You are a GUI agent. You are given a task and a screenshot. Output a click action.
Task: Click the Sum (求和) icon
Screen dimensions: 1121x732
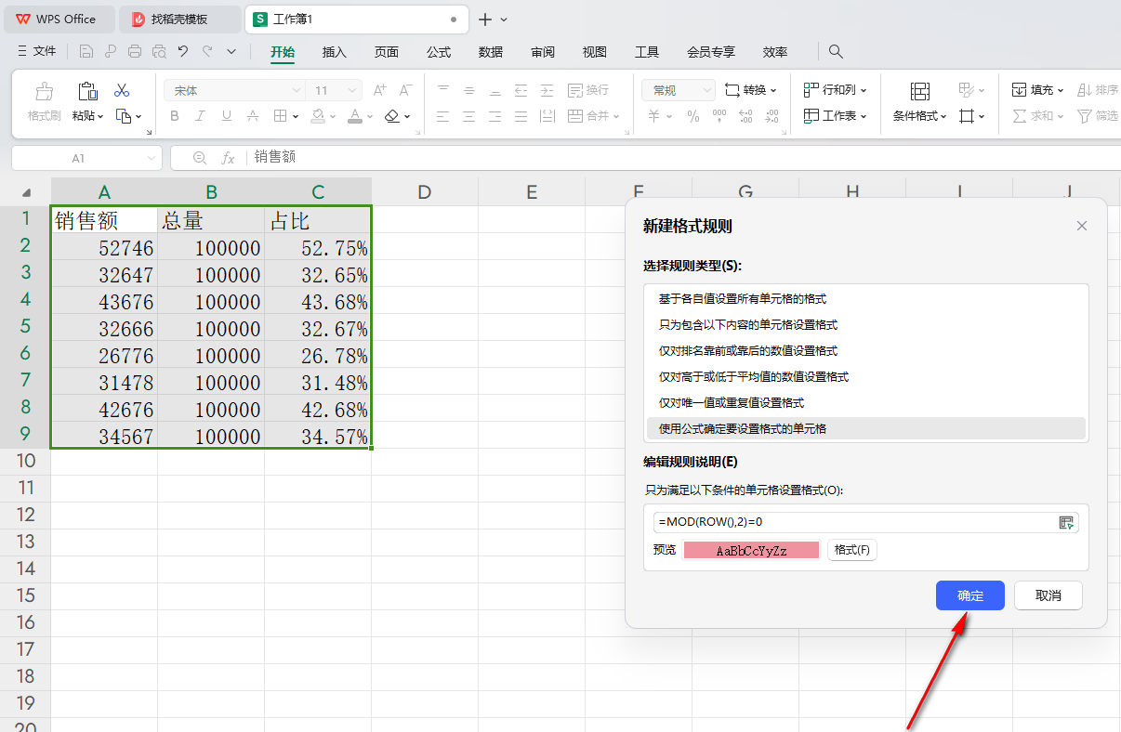point(1019,116)
